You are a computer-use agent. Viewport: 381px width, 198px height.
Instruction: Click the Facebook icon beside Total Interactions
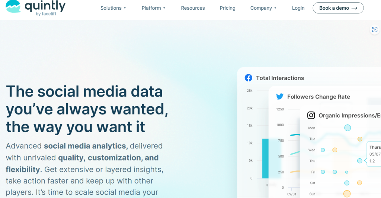click(x=248, y=78)
